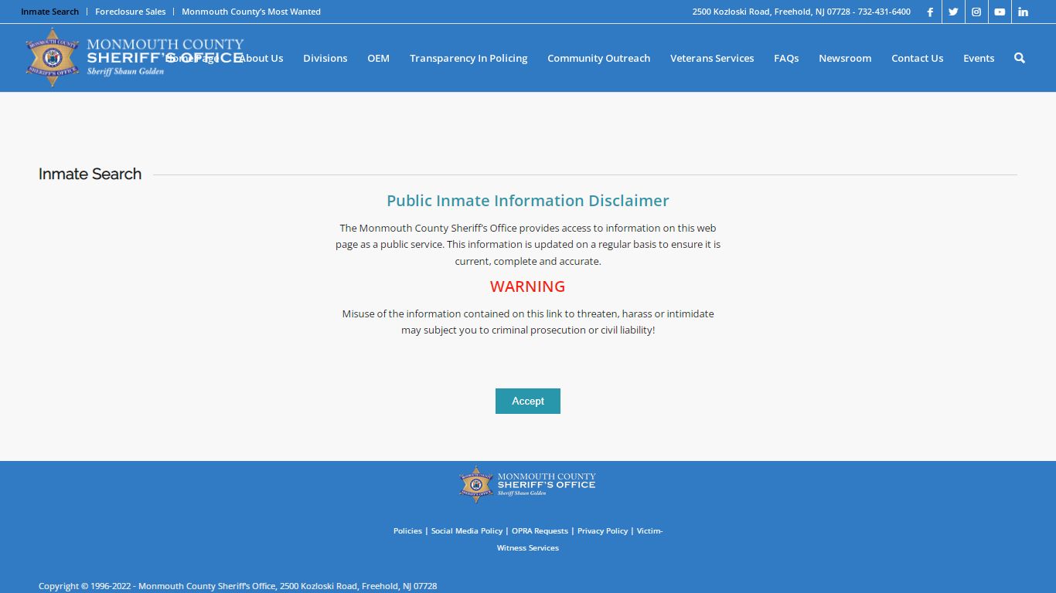Screen dimensions: 1056x593
Task: Open the Newsroom menu item
Action: (x=845, y=58)
